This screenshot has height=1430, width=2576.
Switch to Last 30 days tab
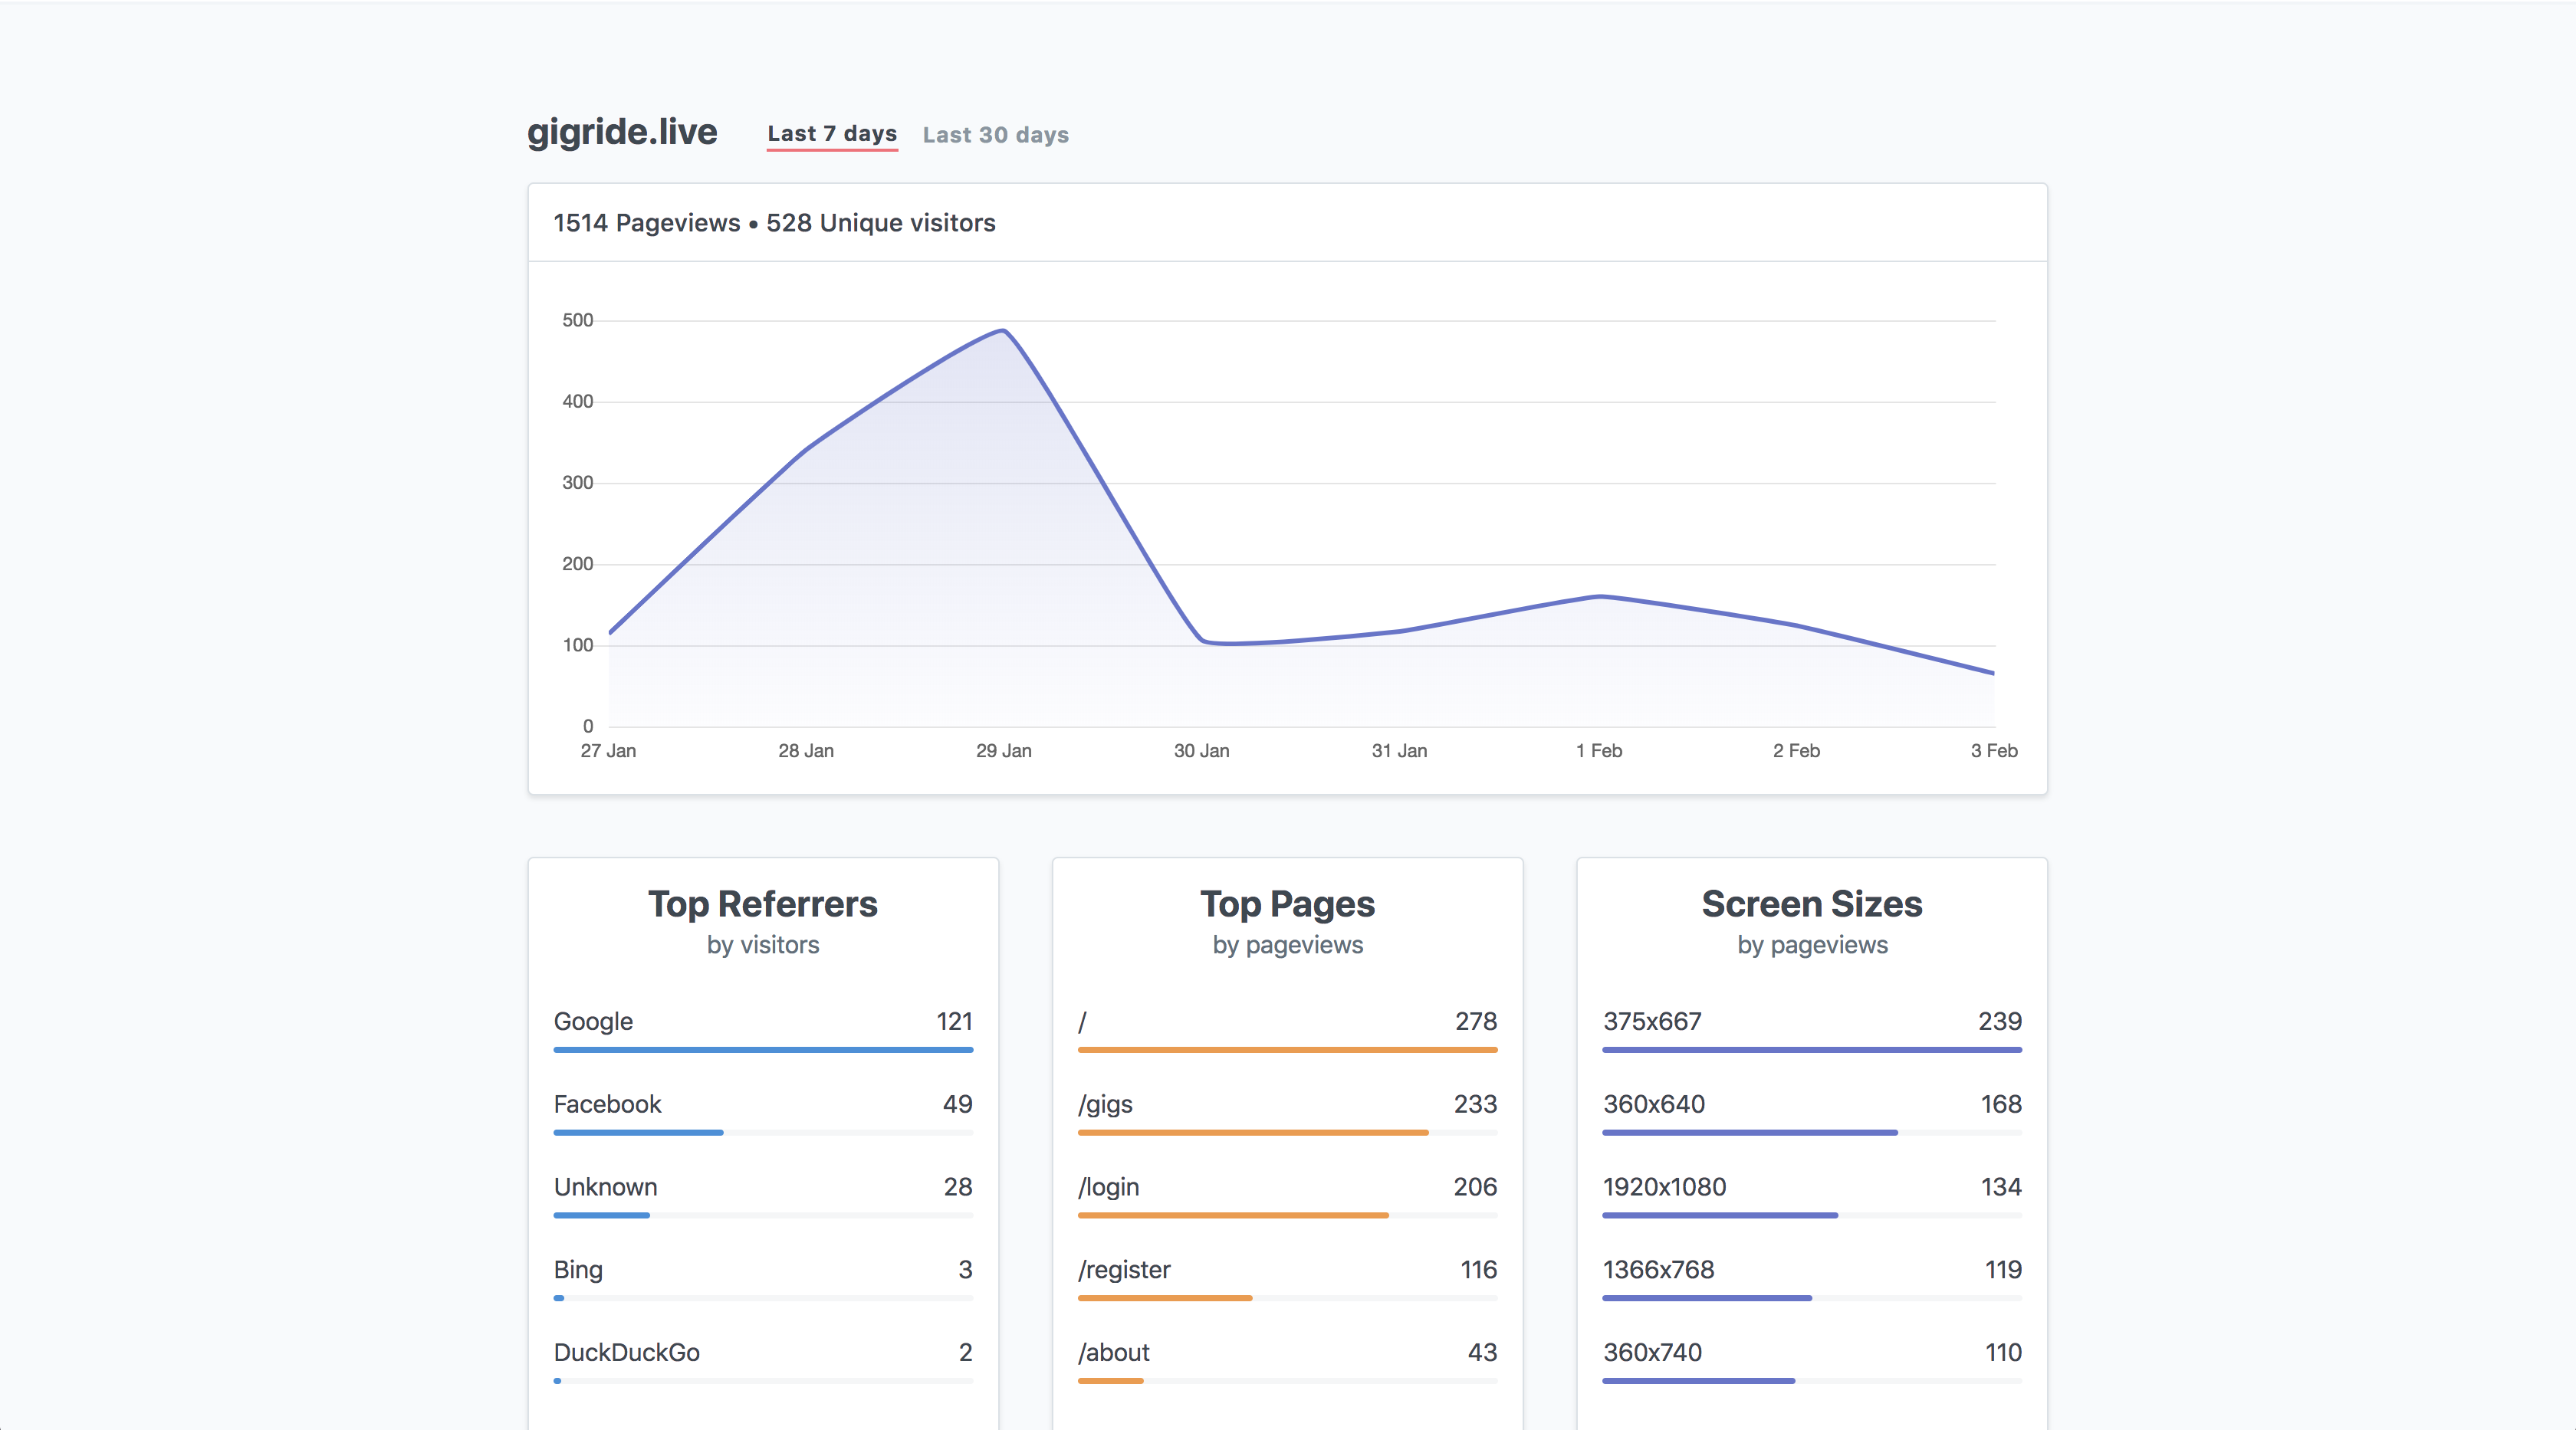[x=995, y=135]
